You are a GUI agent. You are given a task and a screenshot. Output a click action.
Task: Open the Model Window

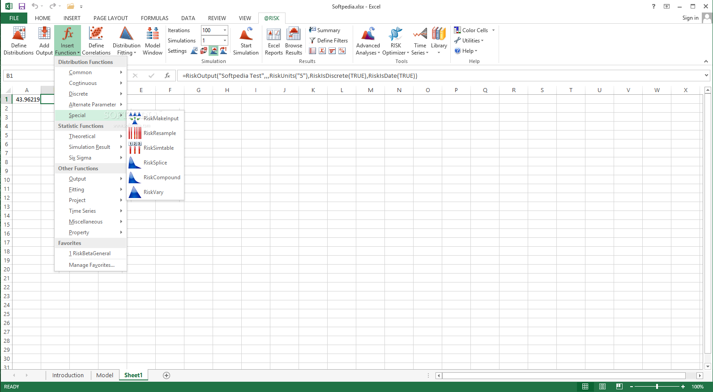click(x=153, y=41)
